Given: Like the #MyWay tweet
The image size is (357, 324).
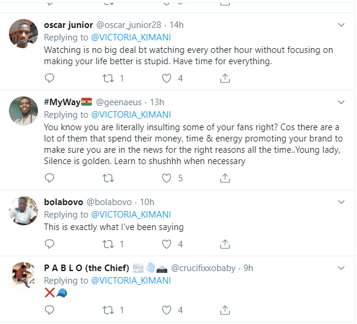Looking at the screenshot, I should coord(167,178).
